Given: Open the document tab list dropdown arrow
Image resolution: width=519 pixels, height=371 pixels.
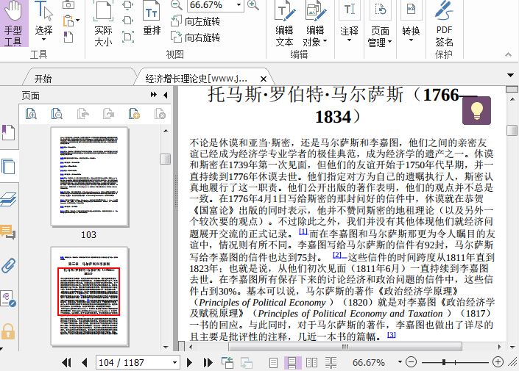Looking at the screenshot, I should [510, 76].
